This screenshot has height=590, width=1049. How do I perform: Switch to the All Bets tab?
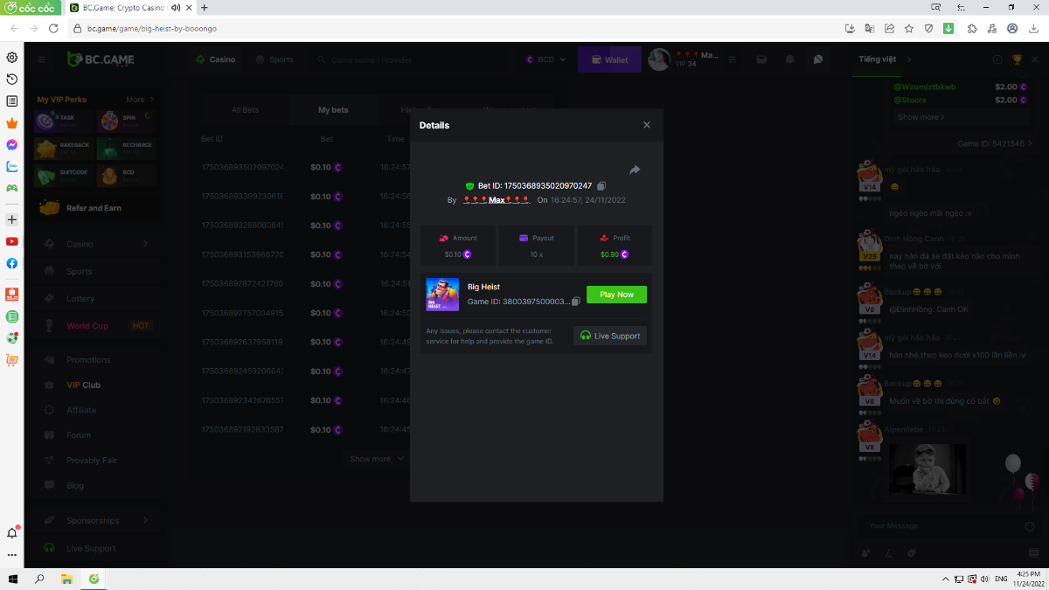pyautogui.click(x=245, y=110)
